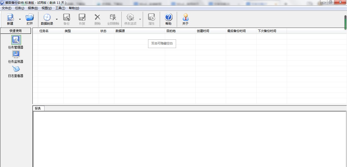
Task: Open the 工具(T) menu
Action: pos(60,8)
